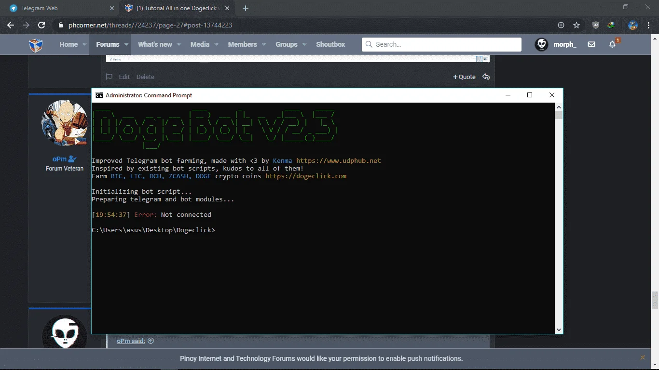The image size is (659, 370).
Task: Click Command Prompt scrollbar down arrow
Action: [559, 330]
